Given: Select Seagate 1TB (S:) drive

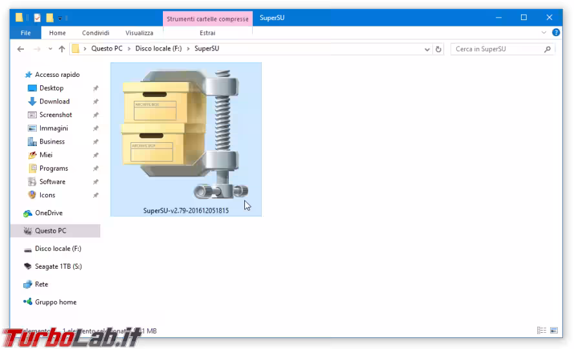Looking at the screenshot, I should click(x=58, y=266).
